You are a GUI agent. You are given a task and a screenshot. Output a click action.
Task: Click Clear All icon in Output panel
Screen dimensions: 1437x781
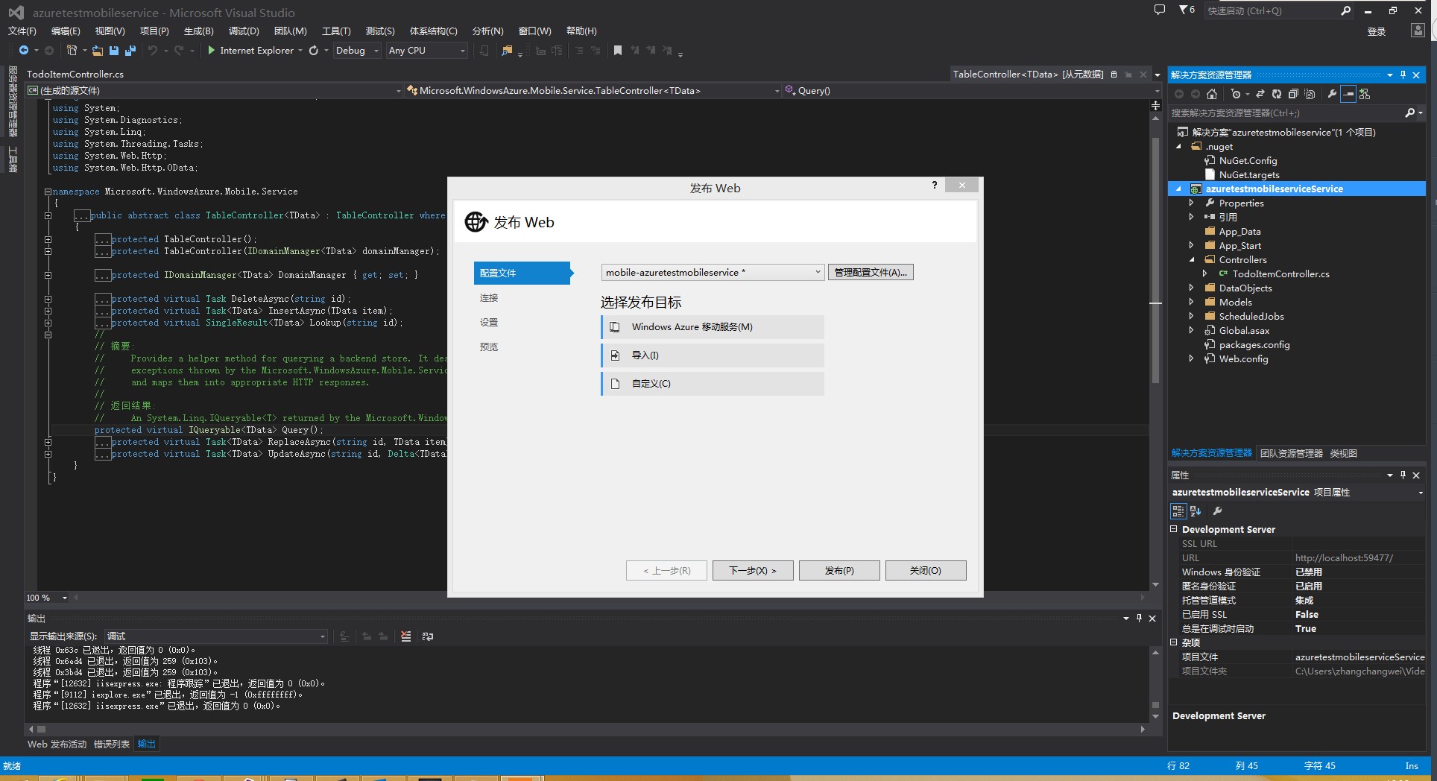pos(405,636)
